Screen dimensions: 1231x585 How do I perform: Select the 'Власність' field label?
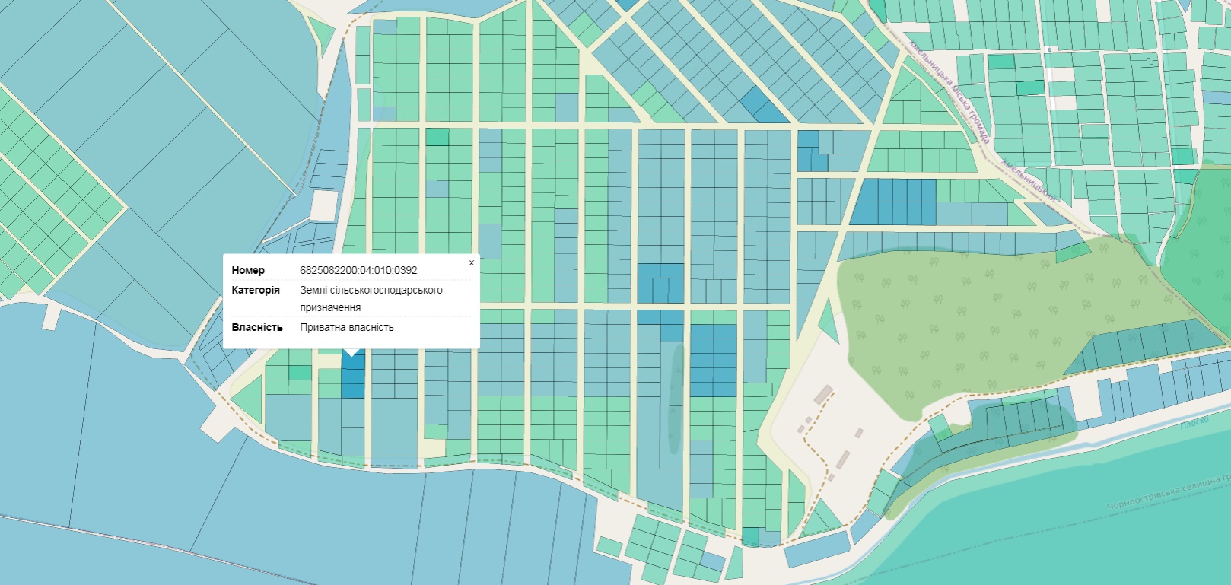click(257, 327)
